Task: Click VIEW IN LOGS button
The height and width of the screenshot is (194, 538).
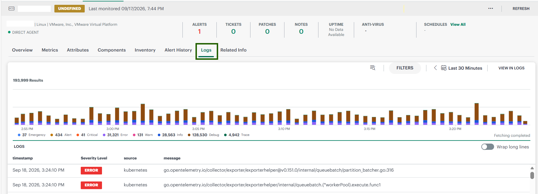Action: pos(511,68)
